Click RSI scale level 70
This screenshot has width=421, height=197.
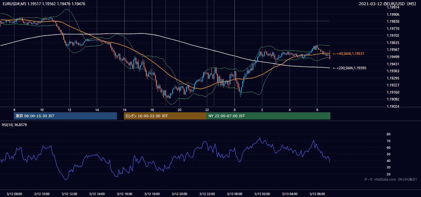click(x=388, y=141)
